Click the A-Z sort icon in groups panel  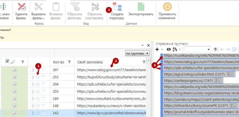point(175,49)
